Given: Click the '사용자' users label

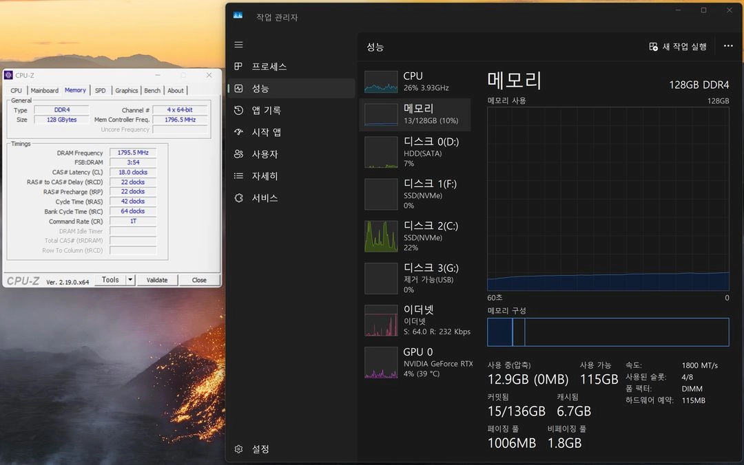Looking at the screenshot, I should click(x=265, y=154).
